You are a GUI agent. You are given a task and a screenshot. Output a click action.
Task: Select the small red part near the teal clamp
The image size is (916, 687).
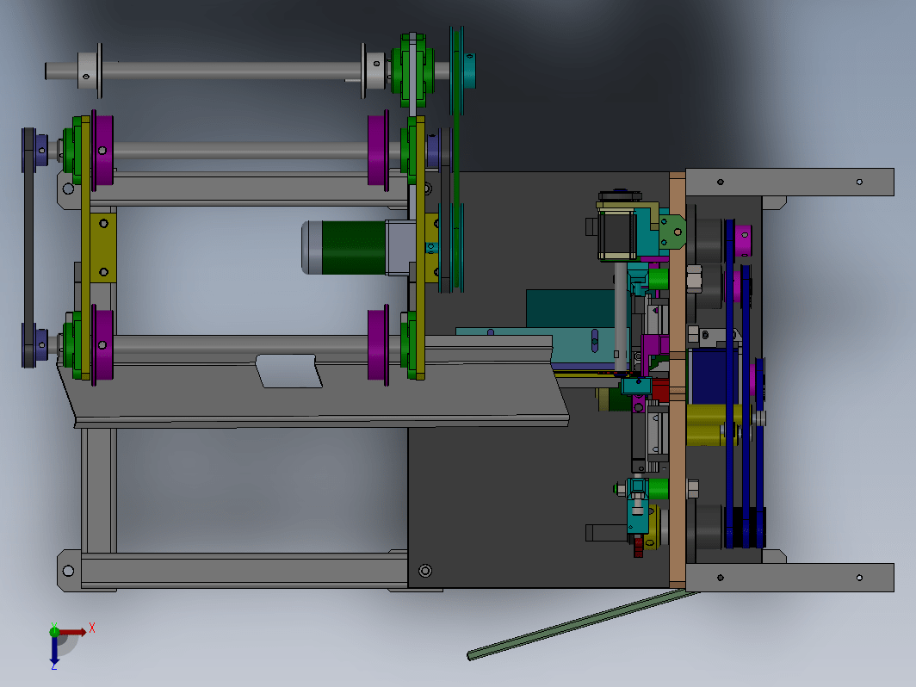[659, 390]
